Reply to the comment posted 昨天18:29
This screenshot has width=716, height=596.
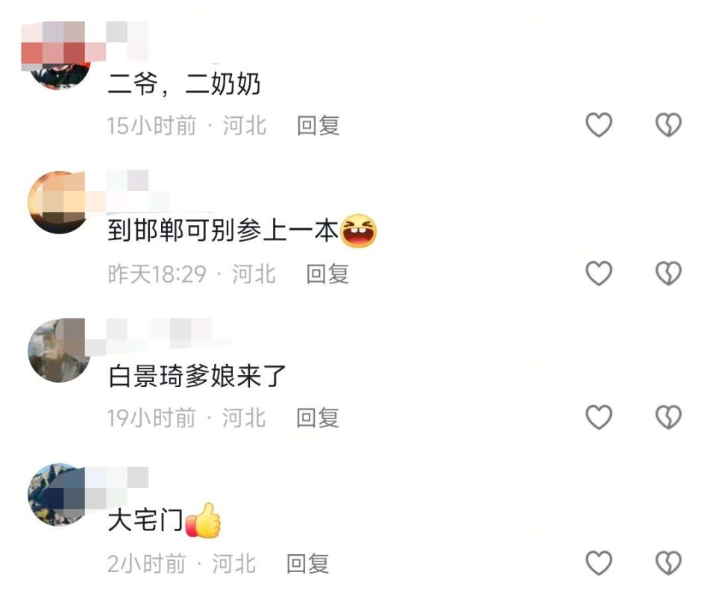coord(327,274)
